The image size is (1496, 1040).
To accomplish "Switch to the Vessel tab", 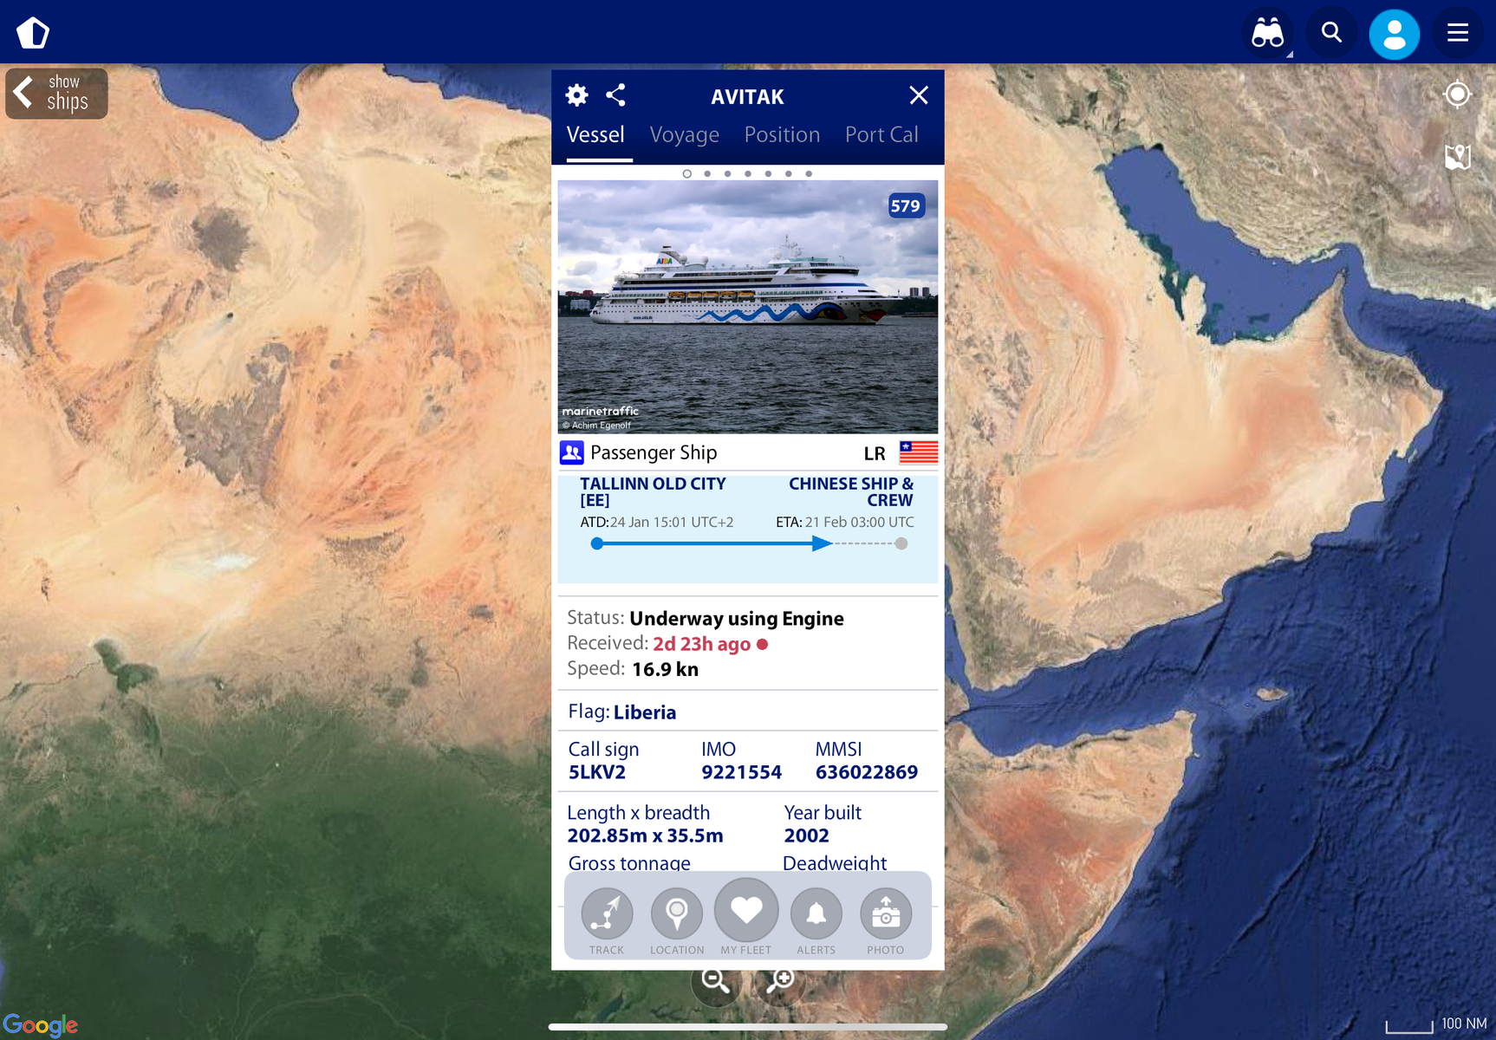I will coord(595,135).
